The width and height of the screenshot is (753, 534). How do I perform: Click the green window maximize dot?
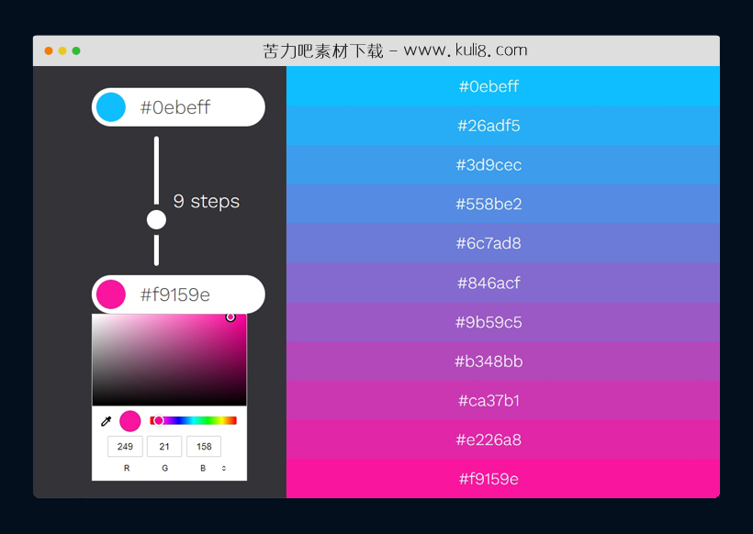(x=76, y=50)
